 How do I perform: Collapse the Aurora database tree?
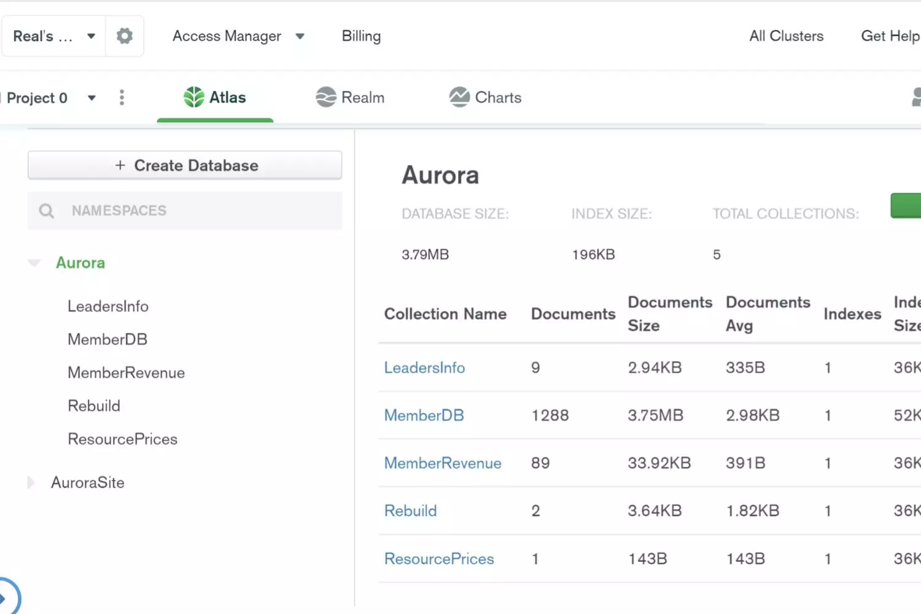click(x=34, y=263)
